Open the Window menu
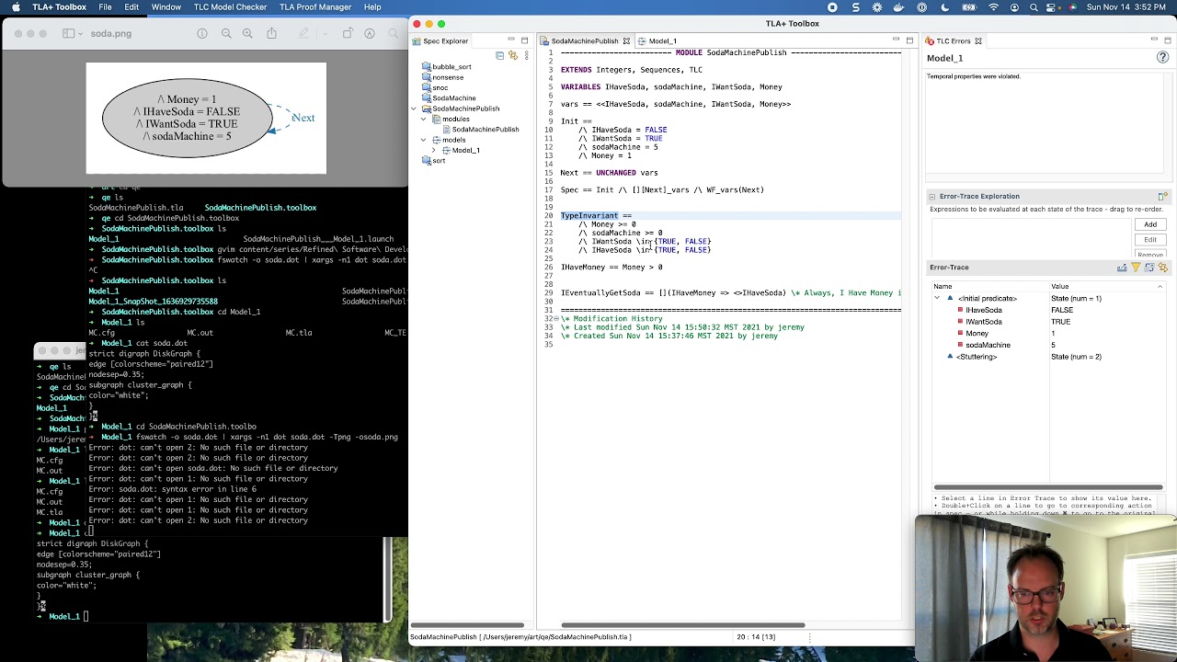 point(166,7)
